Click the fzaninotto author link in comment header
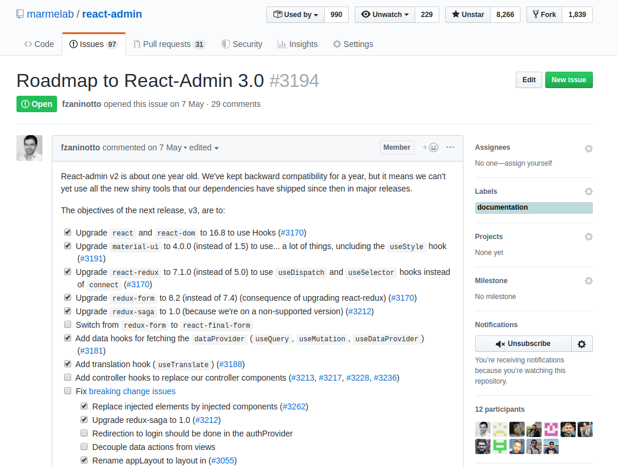 pos(80,147)
